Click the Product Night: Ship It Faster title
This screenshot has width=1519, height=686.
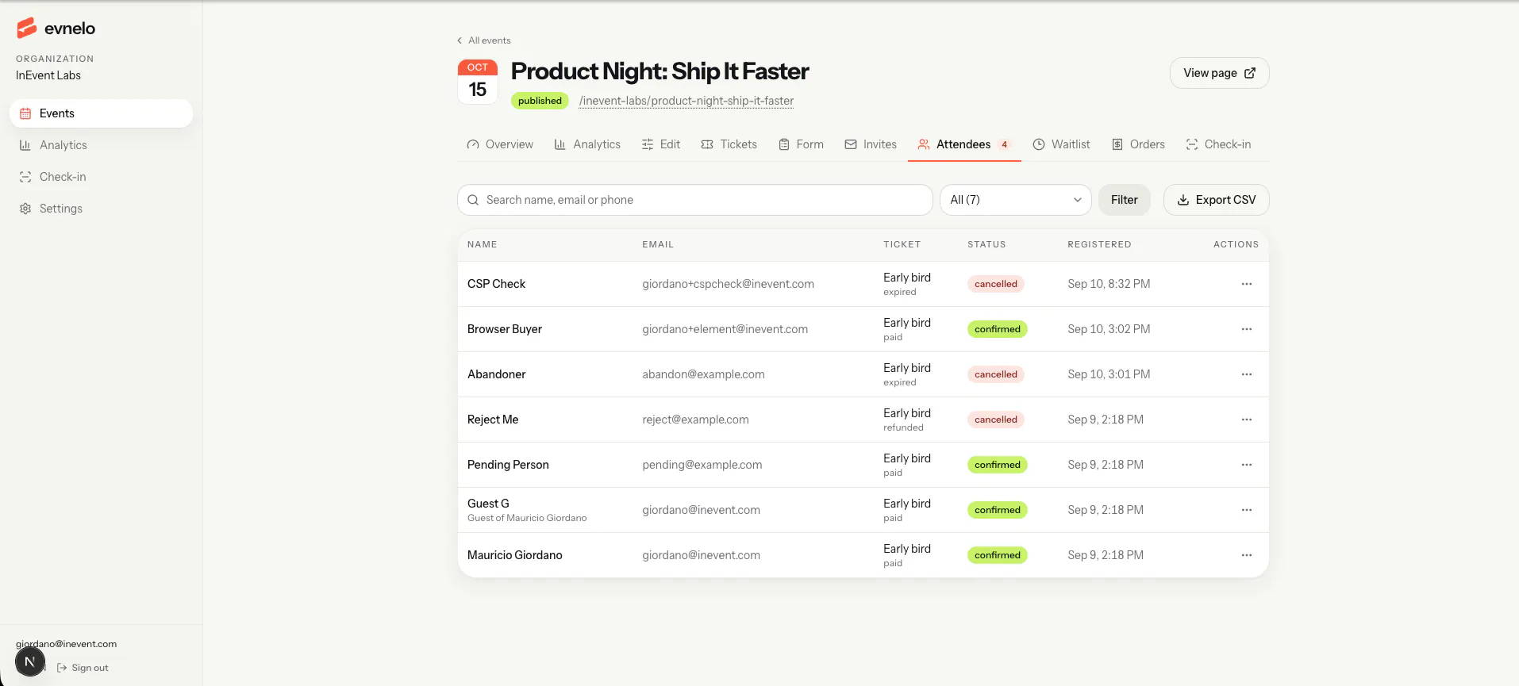coord(660,71)
